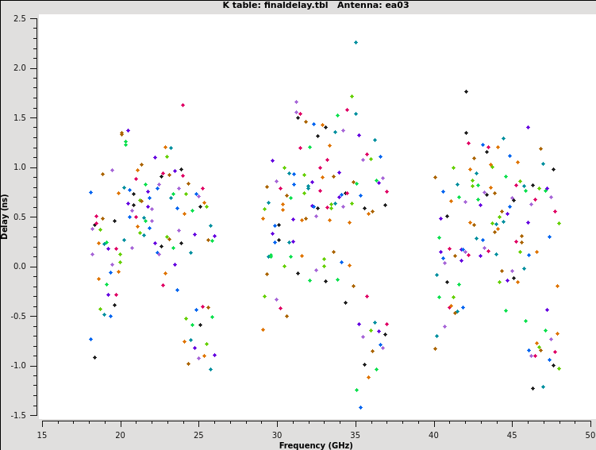Click the x-axis tick label 25
This screenshot has width=596, height=450.
[x=198, y=434]
